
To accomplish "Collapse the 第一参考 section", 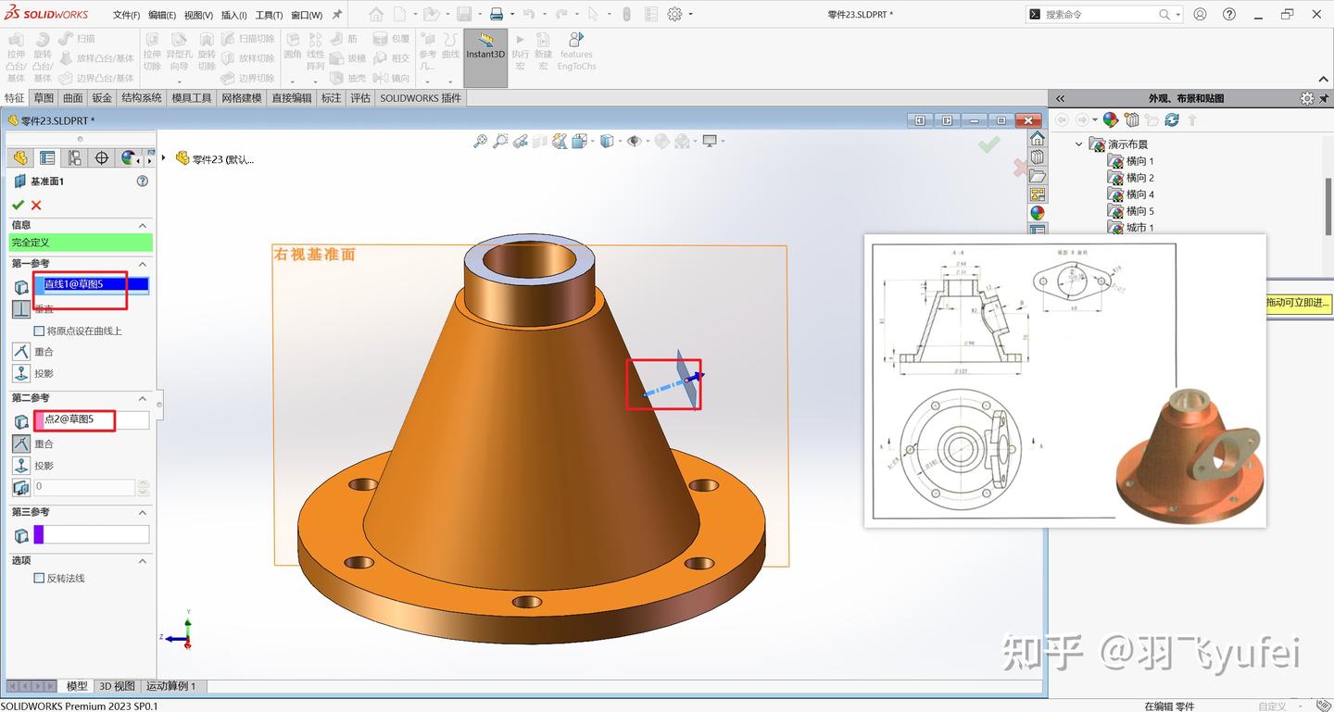I will 143,264.
